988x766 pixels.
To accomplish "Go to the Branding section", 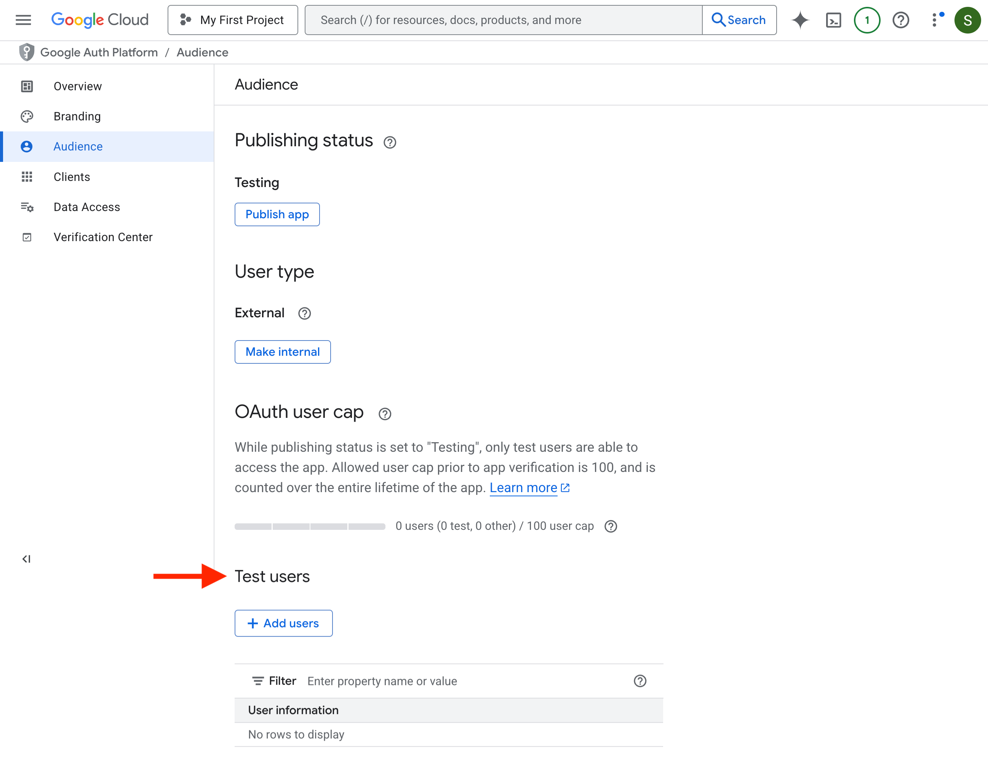I will 77,116.
